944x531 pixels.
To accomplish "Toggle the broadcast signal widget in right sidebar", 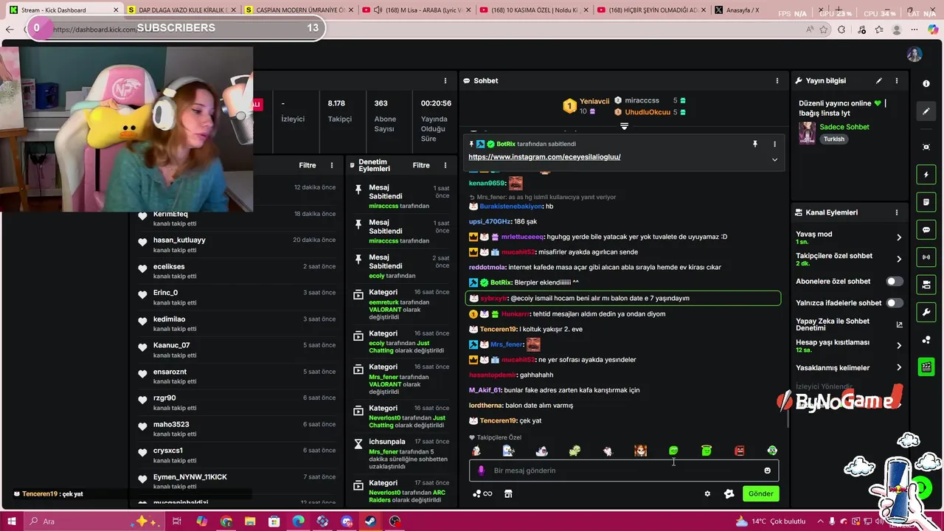I will [926, 257].
